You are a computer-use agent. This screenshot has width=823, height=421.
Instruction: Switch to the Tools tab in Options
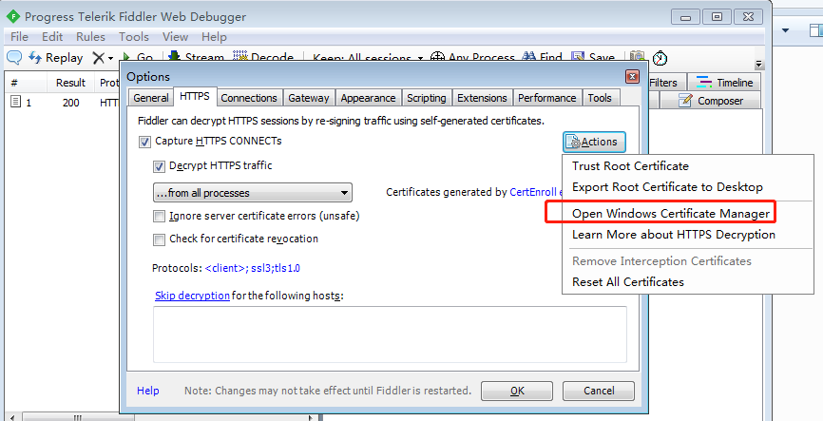coord(600,98)
